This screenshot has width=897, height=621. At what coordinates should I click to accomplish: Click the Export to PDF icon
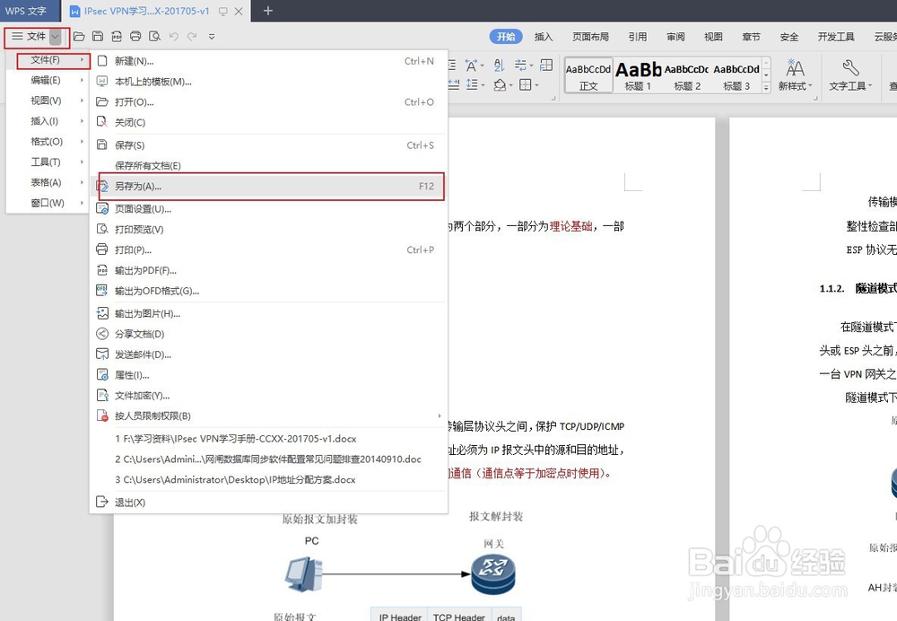tap(117, 37)
